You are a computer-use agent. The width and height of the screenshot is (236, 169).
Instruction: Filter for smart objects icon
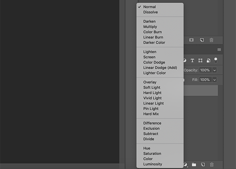(x=209, y=61)
